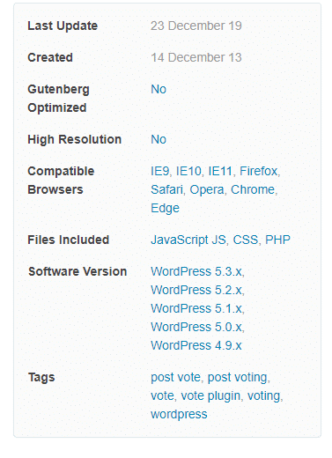This screenshot has width=332, height=458.
Task: Select the PHP files included link
Action: click(277, 240)
